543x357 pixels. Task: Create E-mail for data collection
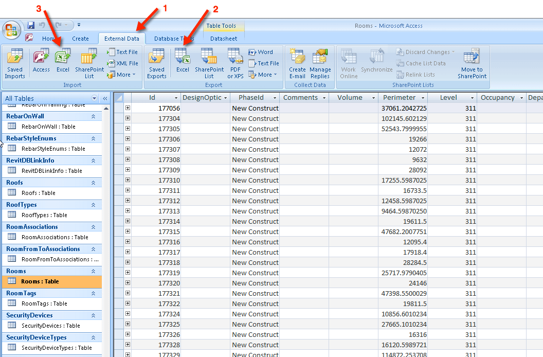point(297,63)
